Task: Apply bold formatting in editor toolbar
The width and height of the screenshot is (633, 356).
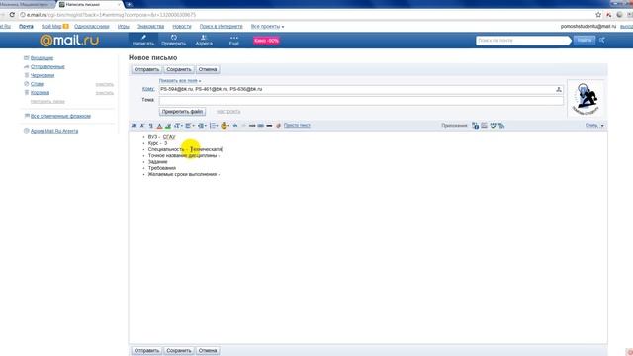Action: [135, 126]
